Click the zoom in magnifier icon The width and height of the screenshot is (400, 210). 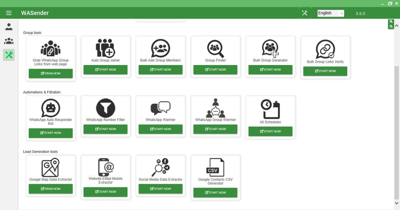click(x=391, y=22)
